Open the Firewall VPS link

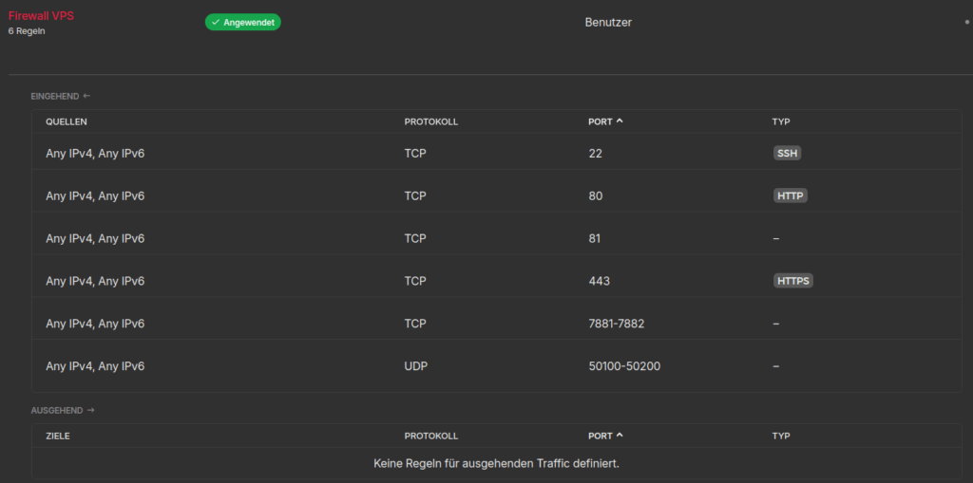coord(42,16)
